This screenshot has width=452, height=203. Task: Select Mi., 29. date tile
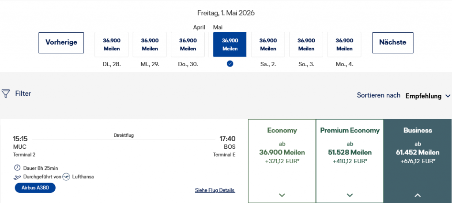[150, 45]
